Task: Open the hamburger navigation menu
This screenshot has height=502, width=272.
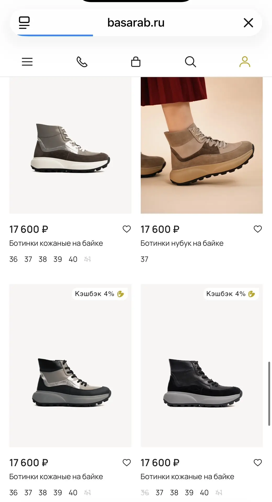Action: pyautogui.click(x=27, y=62)
